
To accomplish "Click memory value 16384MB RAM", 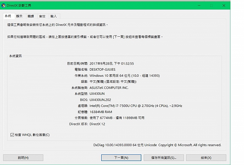I will [x=101, y=112].
